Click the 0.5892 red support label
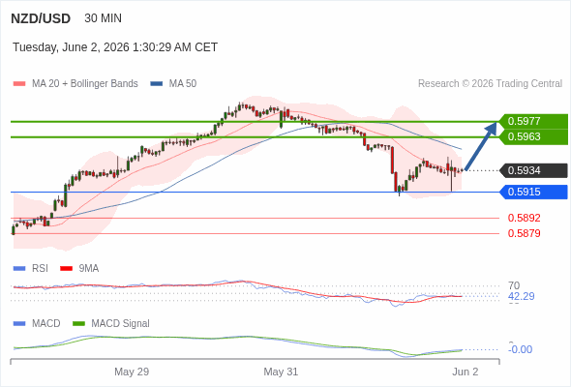571x387 pixels. pos(524,218)
